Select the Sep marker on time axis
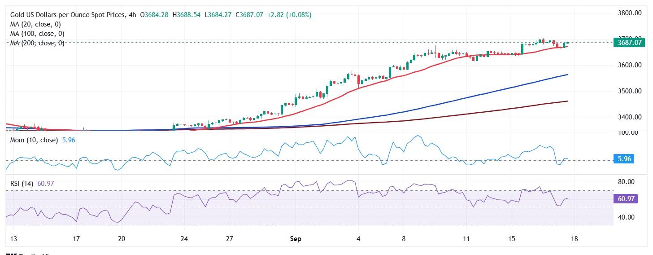653x255 pixels. coord(296,239)
